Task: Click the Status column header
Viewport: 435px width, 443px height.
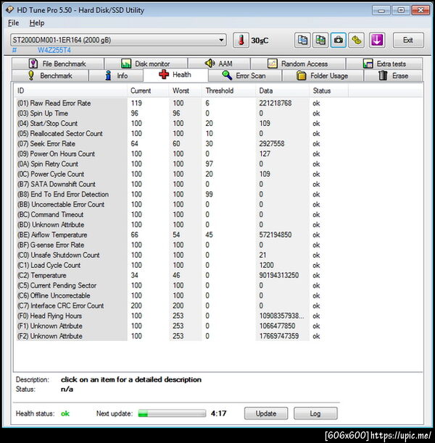Action: coord(328,90)
